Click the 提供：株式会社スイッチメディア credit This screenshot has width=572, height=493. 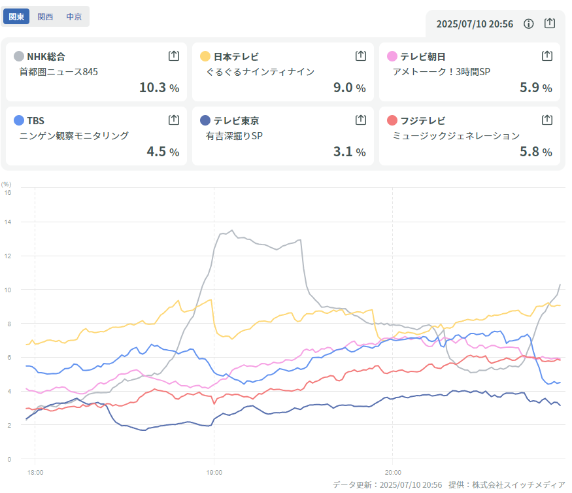pos(507,485)
